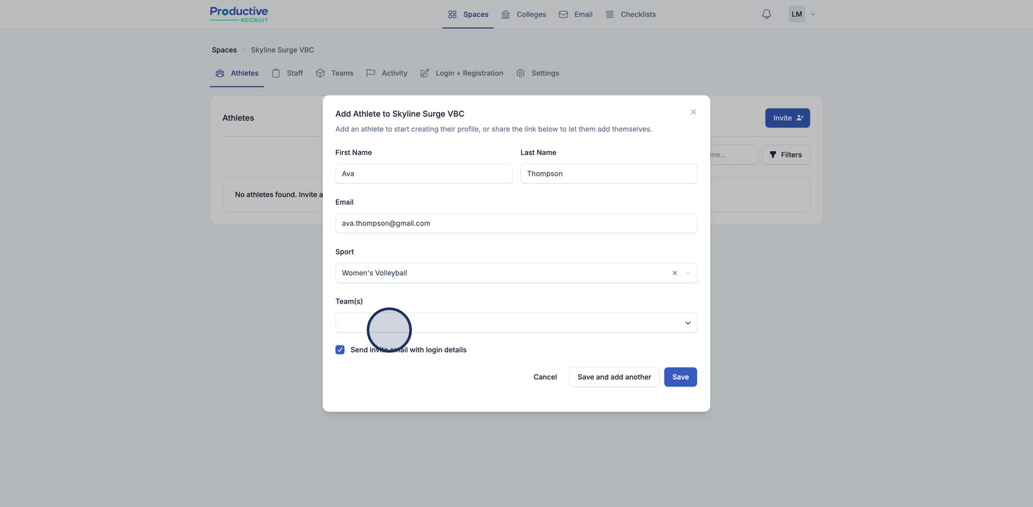The height and width of the screenshot is (507, 1033).
Task: Open the Login + Registration tab
Action: coord(462,74)
